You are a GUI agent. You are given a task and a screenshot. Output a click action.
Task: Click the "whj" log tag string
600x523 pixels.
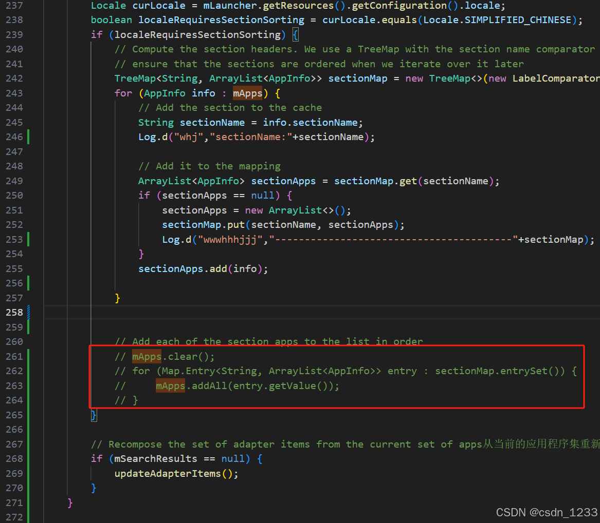pos(189,137)
